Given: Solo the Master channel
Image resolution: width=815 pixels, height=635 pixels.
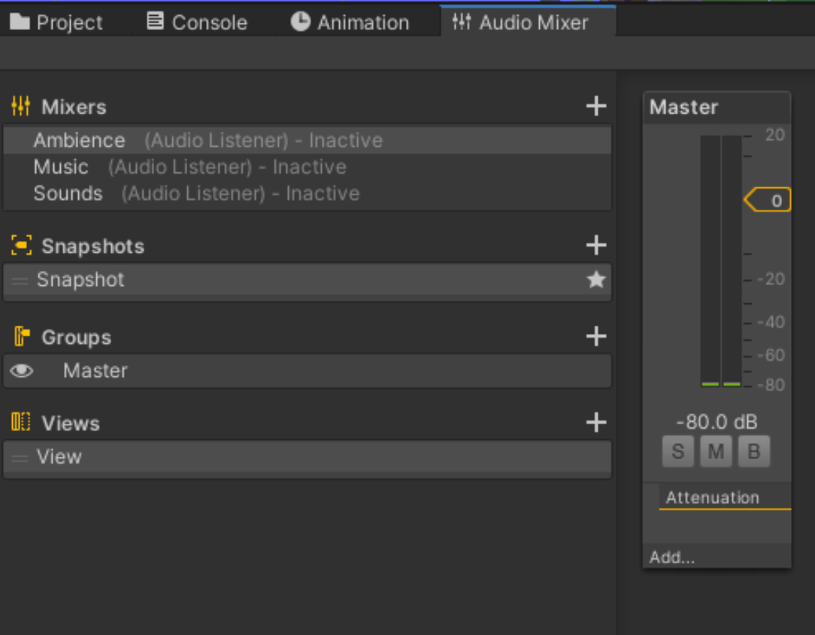Looking at the screenshot, I should point(677,451).
